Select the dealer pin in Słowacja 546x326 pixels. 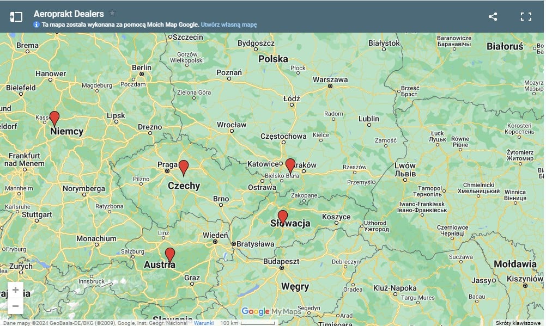(282, 217)
